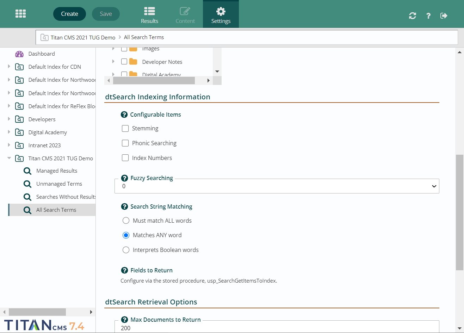Select Must match ALL words radio
464x333 pixels.
[126, 221]
